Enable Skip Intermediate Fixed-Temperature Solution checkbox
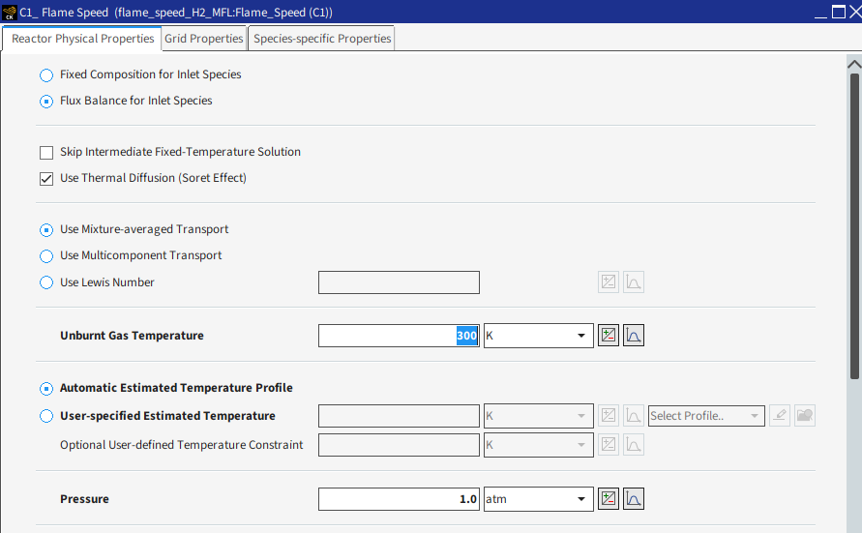 pyautogui.click(x=46, y=152)
